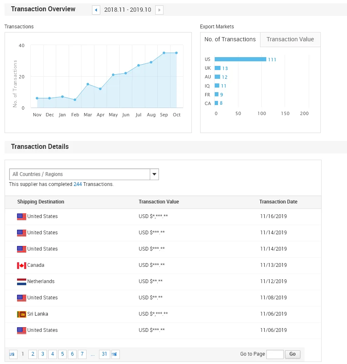Expand the country filter dropdown arrow

pos(154,174)
